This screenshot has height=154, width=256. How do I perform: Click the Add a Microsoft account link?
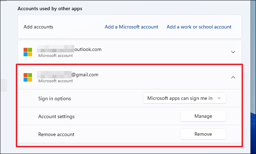132,27
